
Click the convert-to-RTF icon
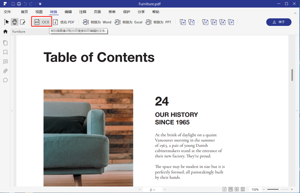point(222,22)
